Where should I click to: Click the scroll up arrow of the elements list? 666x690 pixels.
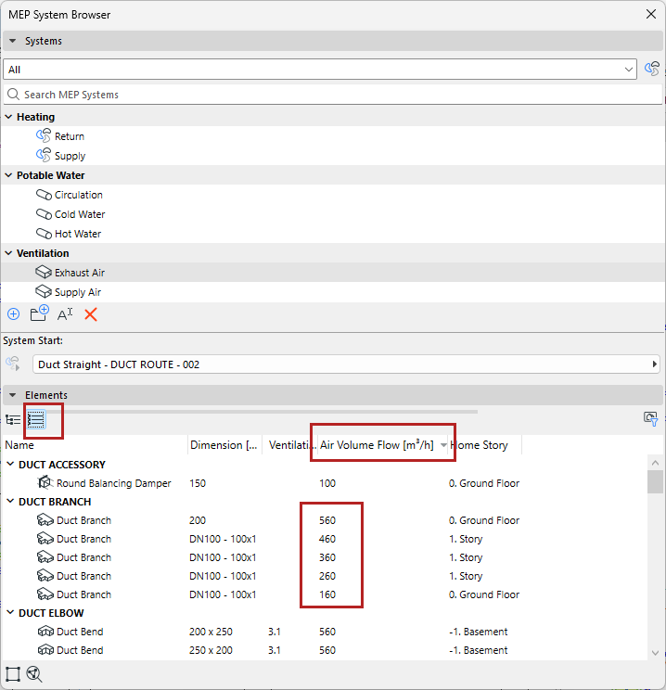pos(655,463)
